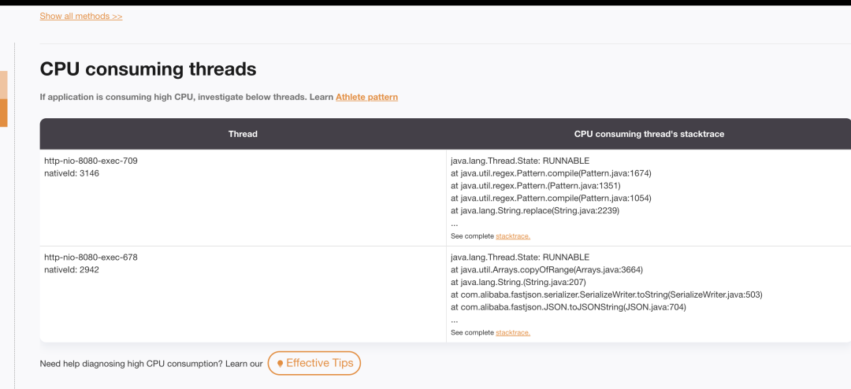851x389 pixels.
Task: Open complete stacktrace for exec-709 thread
Action: 512,236
